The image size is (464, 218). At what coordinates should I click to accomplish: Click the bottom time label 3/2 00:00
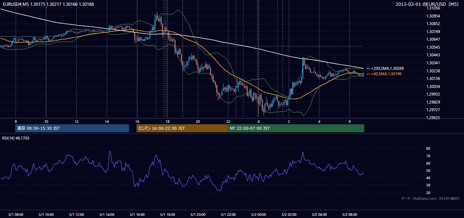click(x=259, y=215)
